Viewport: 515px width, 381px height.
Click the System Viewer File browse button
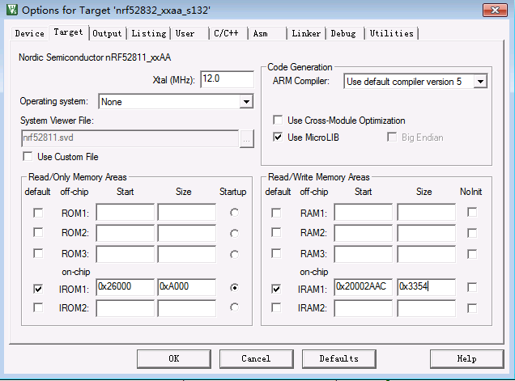pyautogui.click(x=247, y=139)
